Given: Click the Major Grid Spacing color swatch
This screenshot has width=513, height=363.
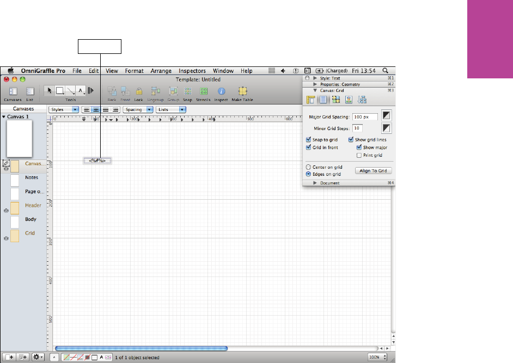Looking at the screenshot, I should 387,115.
